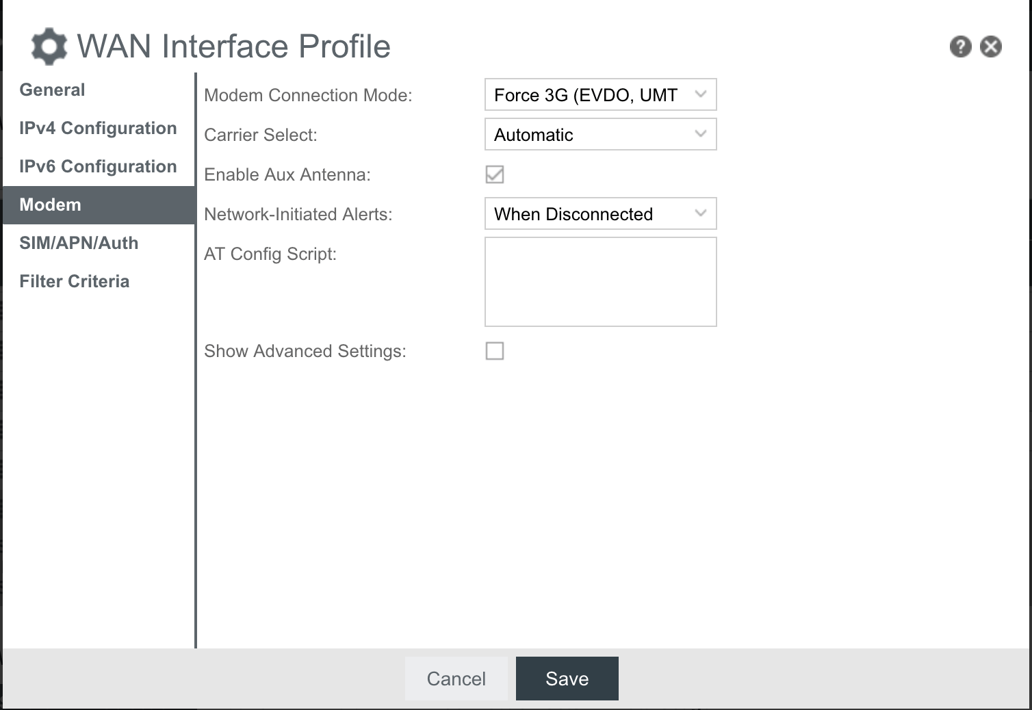Expand the chevron beside Force 3G

click(699, 94)
